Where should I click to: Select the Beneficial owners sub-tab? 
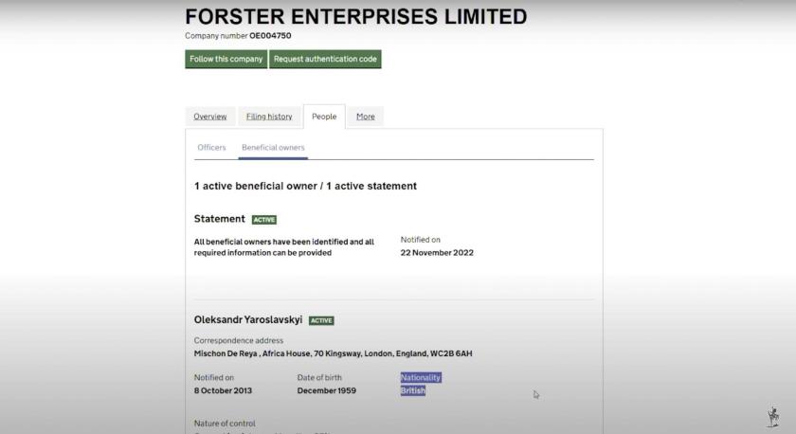[273, 148]
